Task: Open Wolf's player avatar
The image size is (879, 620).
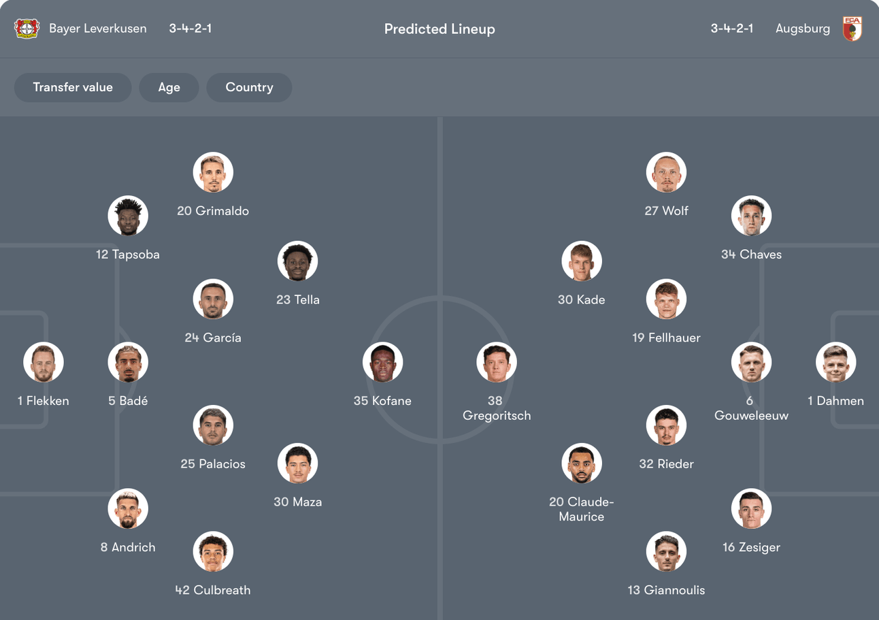Action: pyautogui.click(x=666, y=172)
